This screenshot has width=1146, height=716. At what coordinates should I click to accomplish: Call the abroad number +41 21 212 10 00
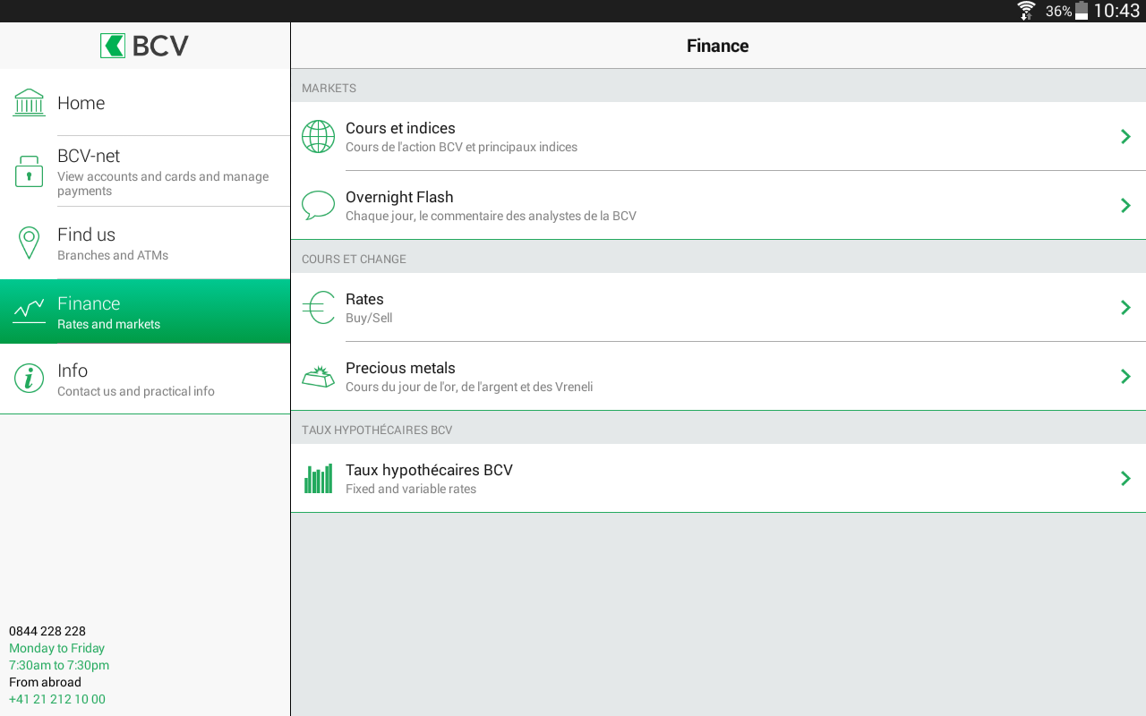point(57,699)
